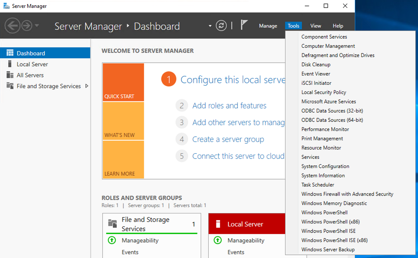
Task: Click Events in Local Server tile
Action: pyautogui.click(x=236, y=252)
